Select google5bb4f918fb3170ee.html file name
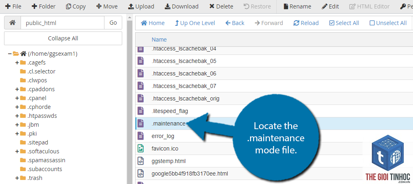This screenshot has width=413, height=184. click(190, 174)
